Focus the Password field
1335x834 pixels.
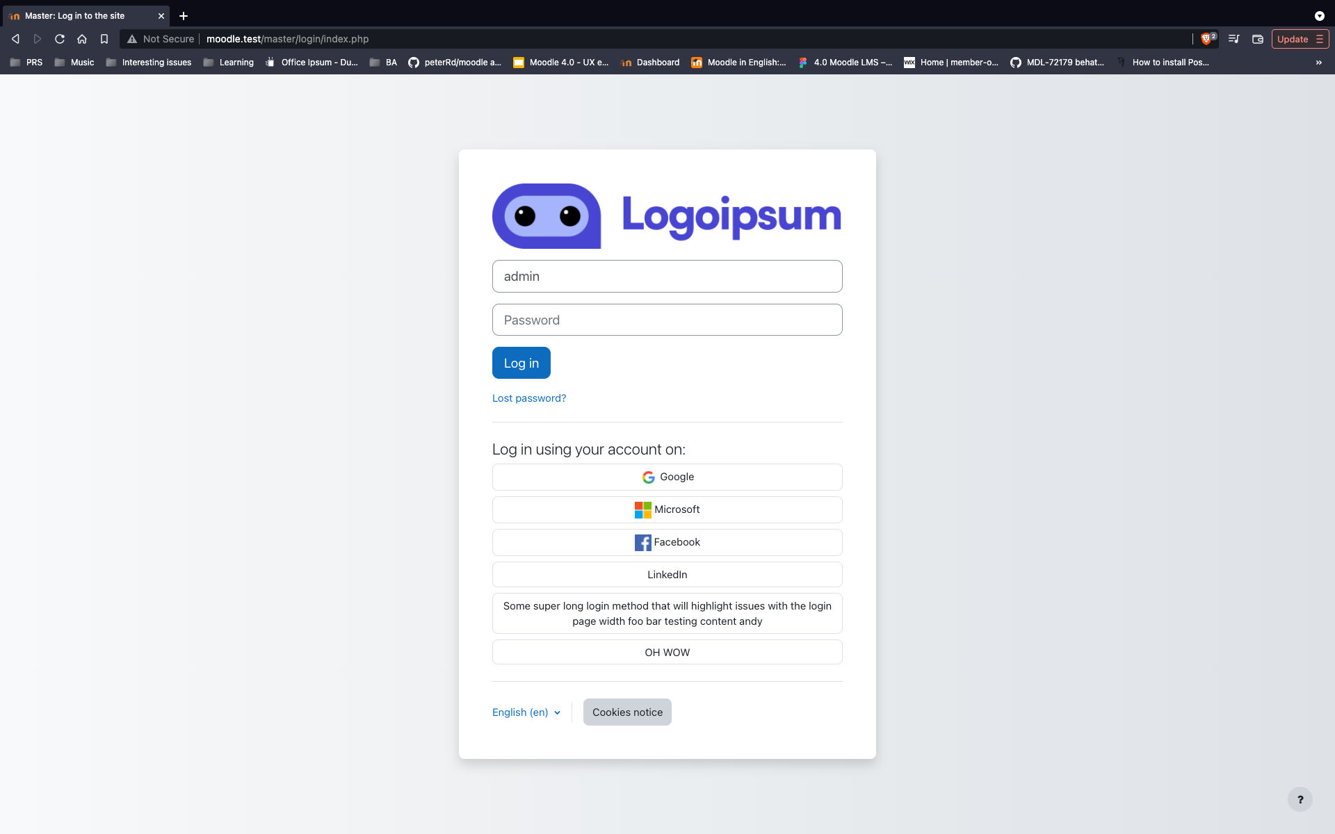667,320
